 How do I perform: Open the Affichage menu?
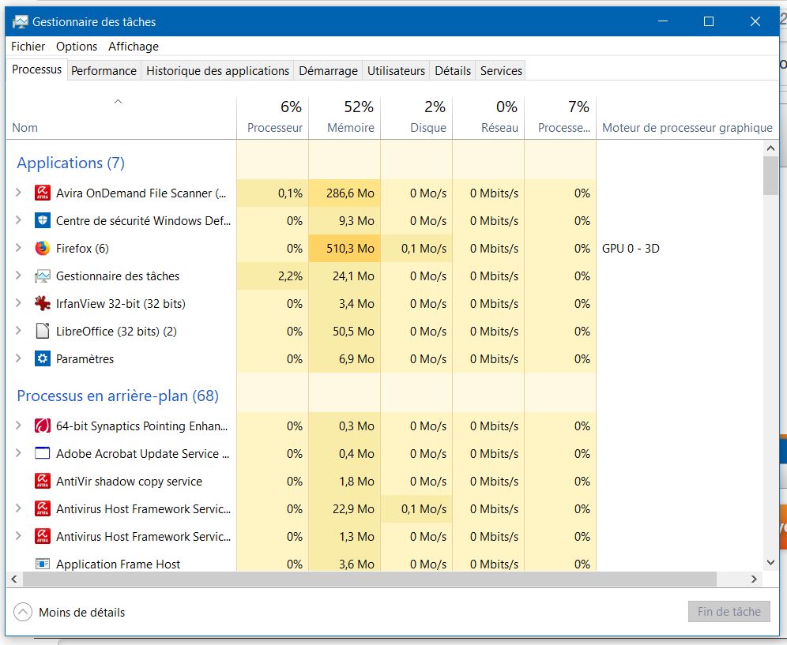click(134, 47)
